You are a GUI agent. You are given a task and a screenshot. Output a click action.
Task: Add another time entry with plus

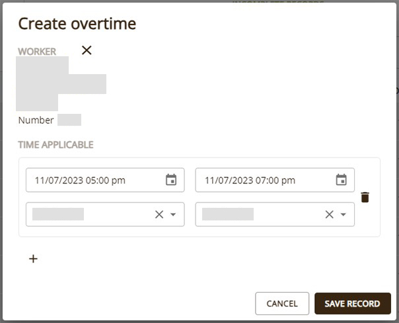click(33, 259)
